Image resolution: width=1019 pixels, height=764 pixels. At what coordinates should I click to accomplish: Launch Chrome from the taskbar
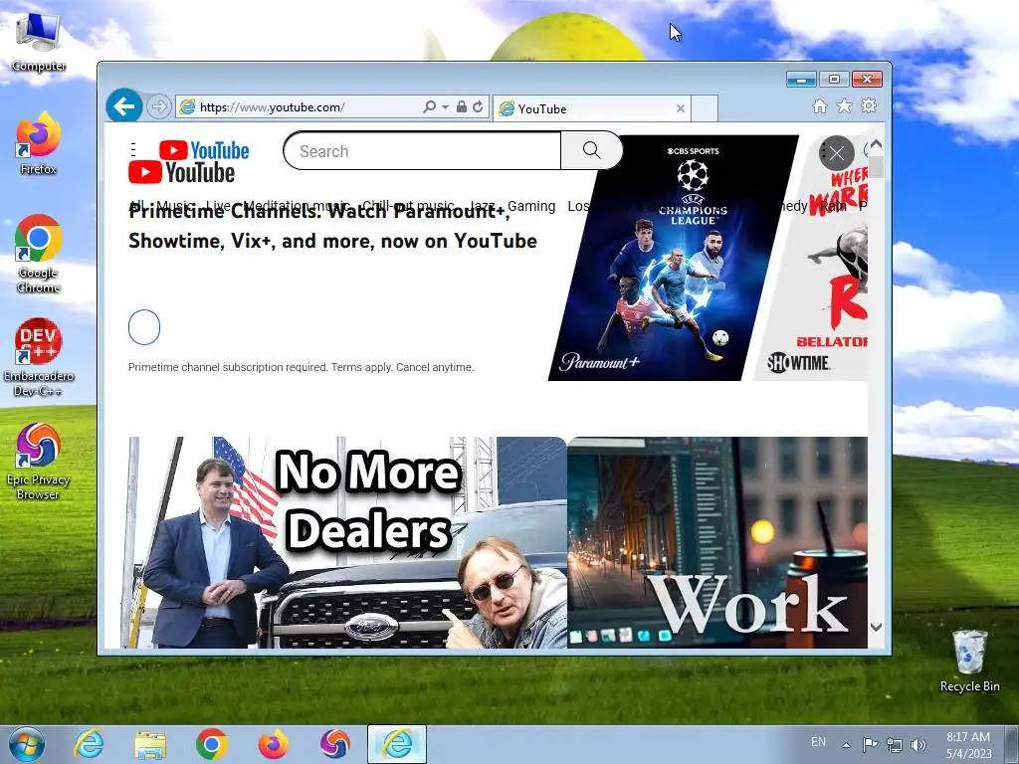[x=212, y=744]
